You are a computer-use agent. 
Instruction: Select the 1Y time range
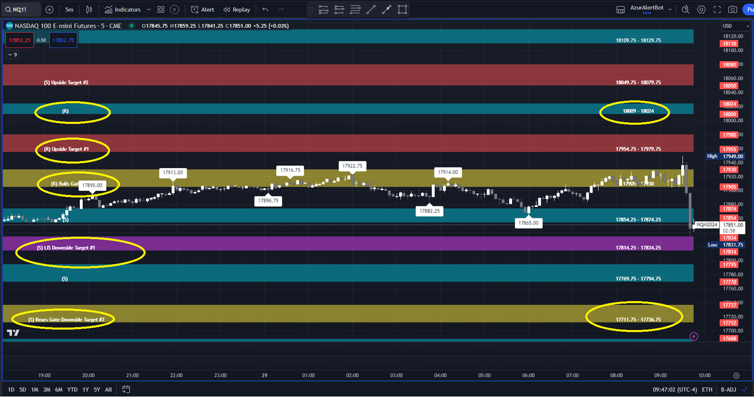tap(85, 390)
